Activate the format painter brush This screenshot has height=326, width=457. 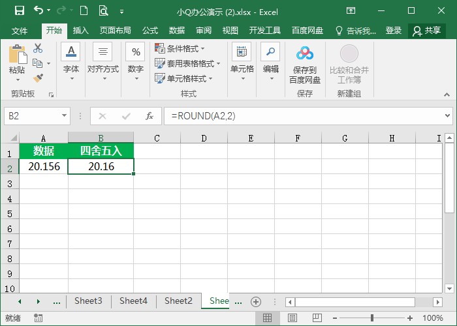point(38,78)
